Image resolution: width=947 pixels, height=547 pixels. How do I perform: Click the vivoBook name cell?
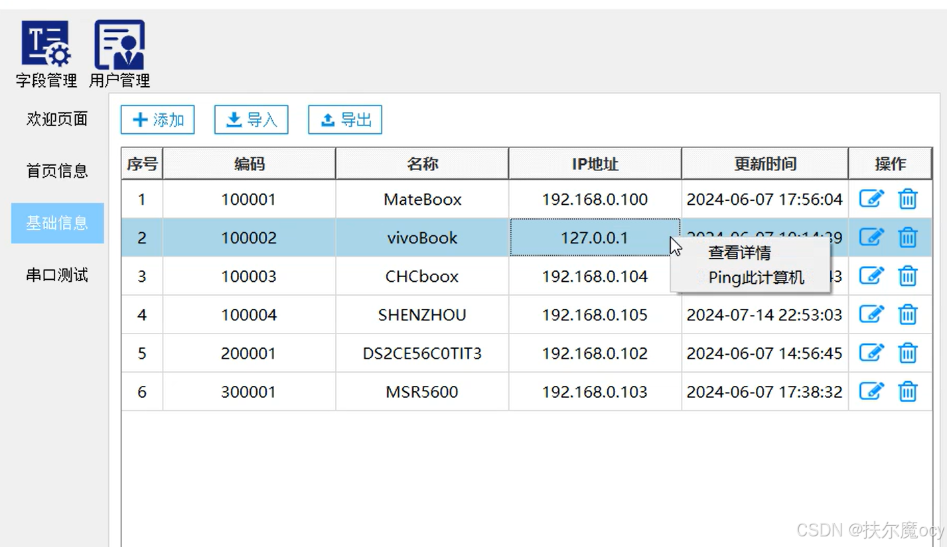point(422,237)
